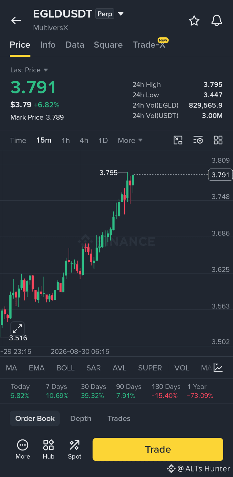Screen dimensions: 233x477
Task: Tap the 30 Days 39.32% performance
Action: (x=93, y=391)
